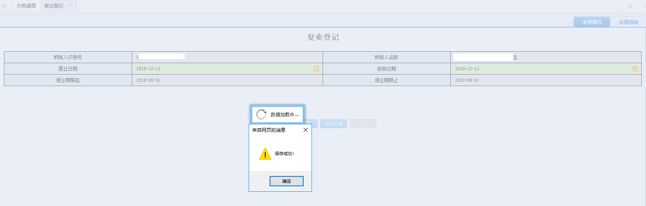Switch to the 办税桌面 tab

[26, 6]
